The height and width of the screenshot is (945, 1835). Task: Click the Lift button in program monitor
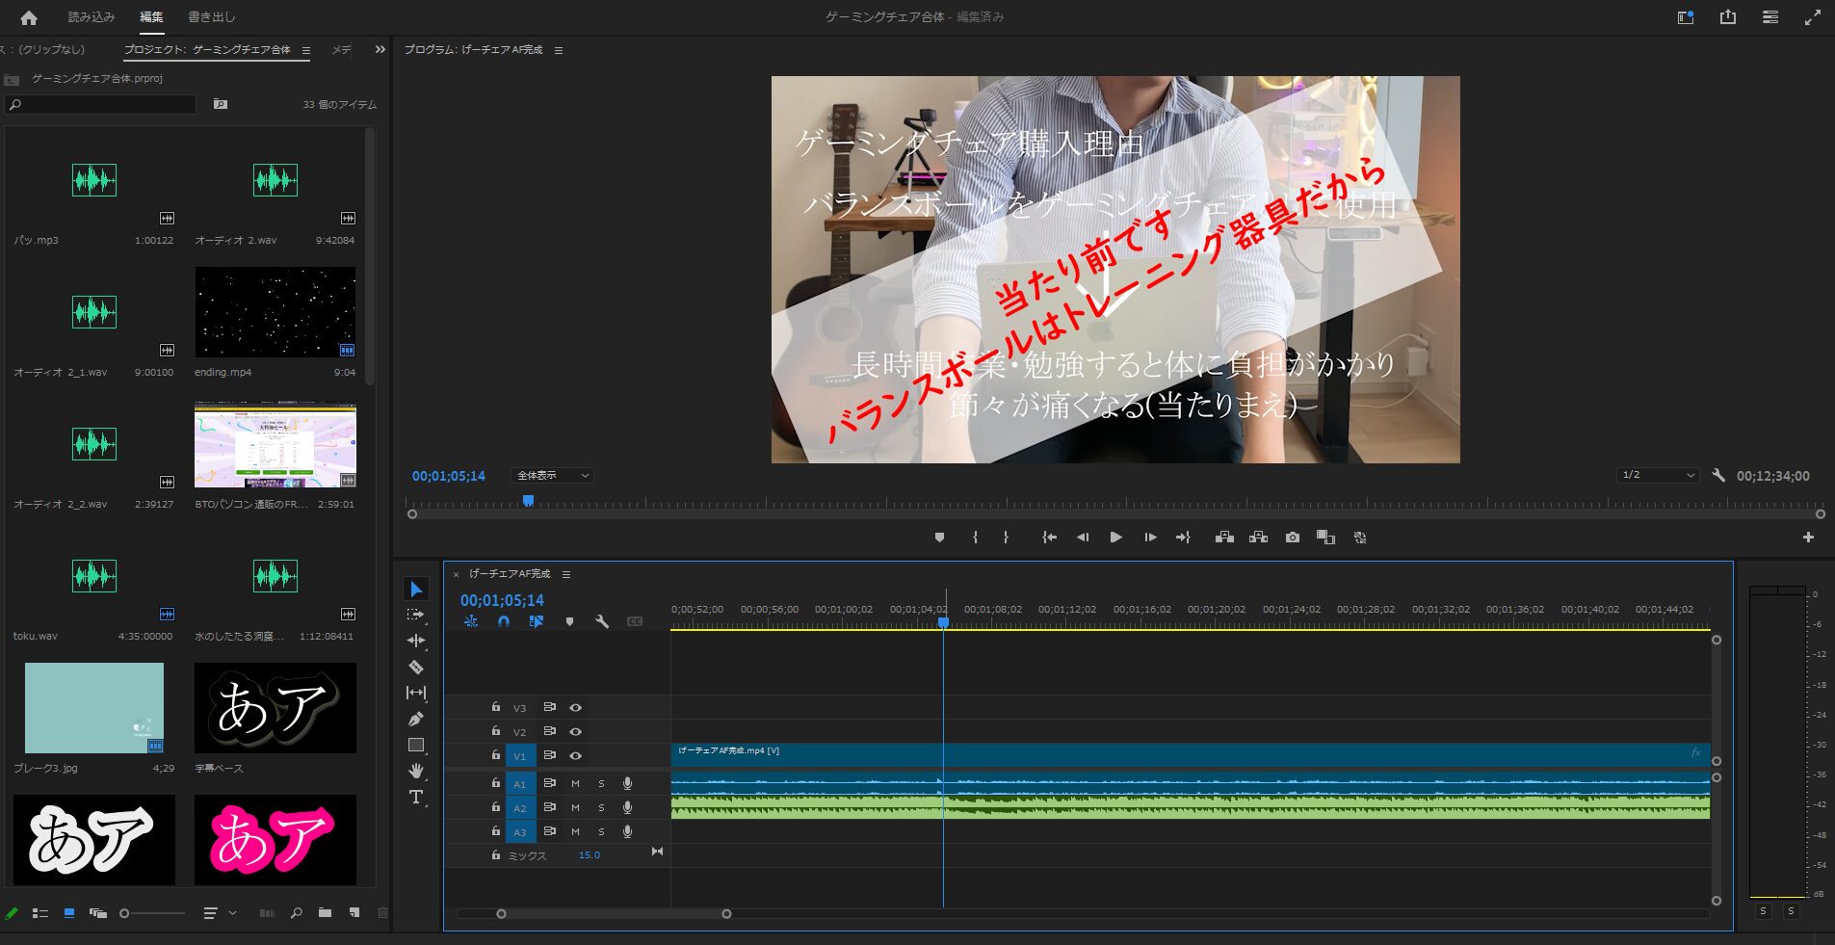tap(1224, 538)
